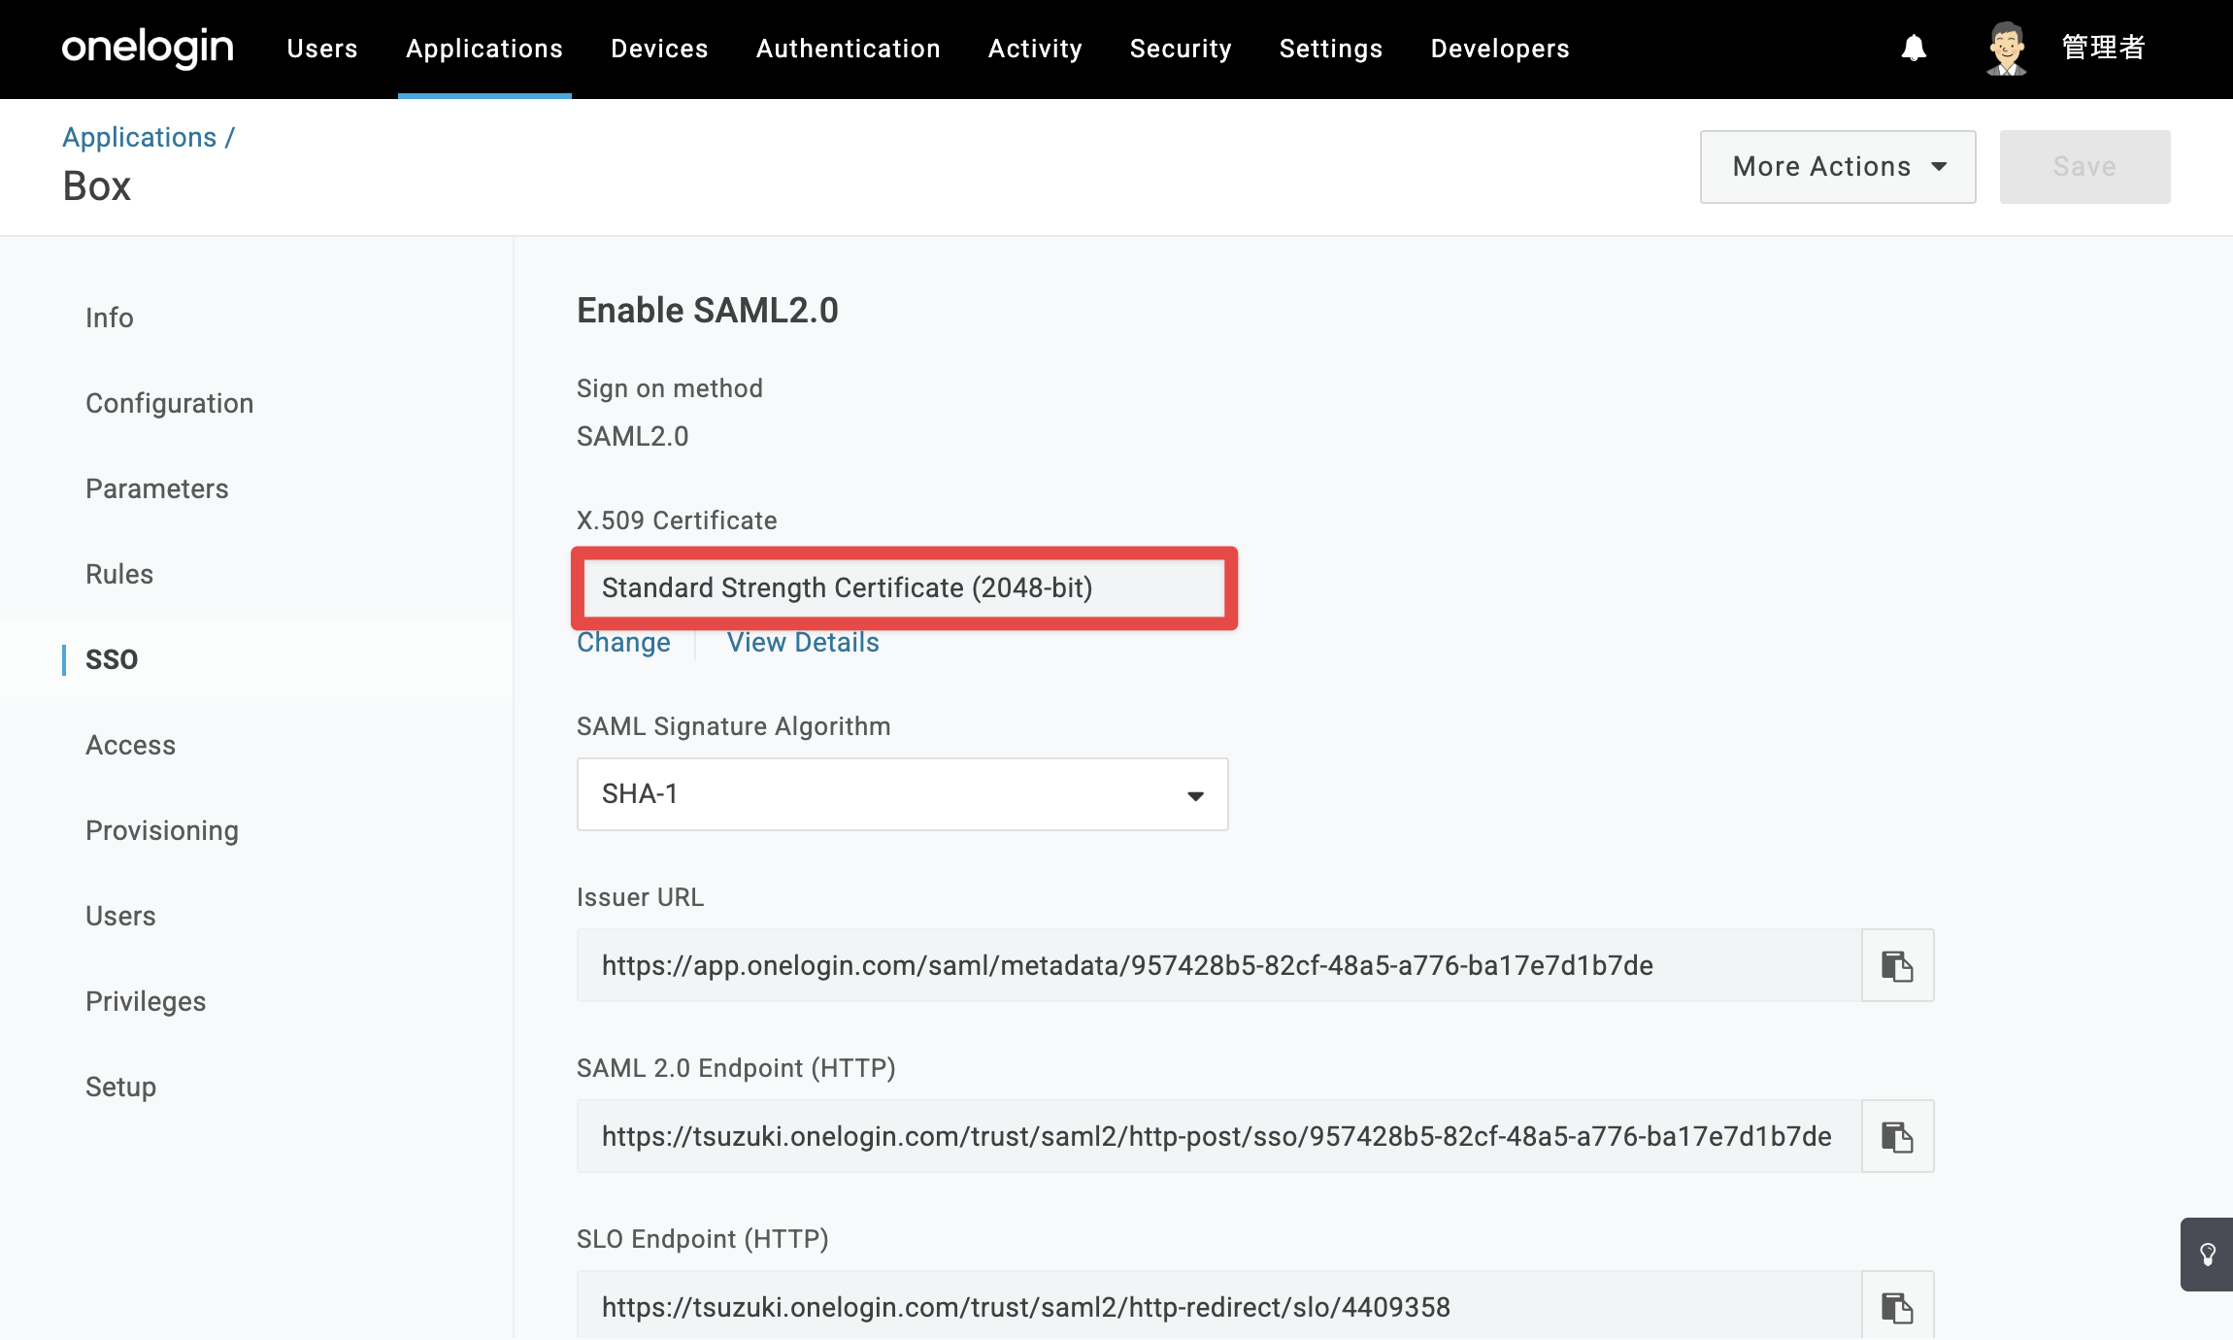Copy the SAML 2.0 Endpoint URL
The width and height of the screenshot is (2233, 1340).
(1897, 1136)
